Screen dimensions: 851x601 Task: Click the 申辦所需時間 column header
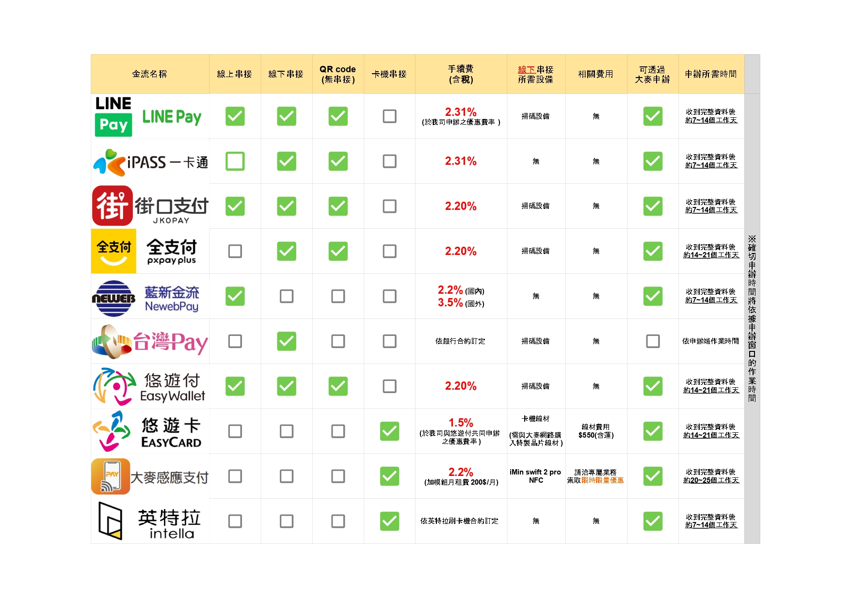[710, 74]
